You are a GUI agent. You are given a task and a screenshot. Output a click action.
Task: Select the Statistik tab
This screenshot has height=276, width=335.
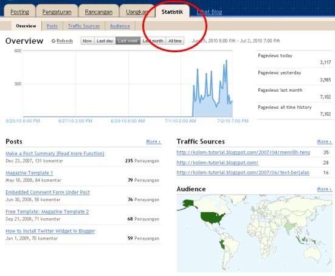[x=172, y=12]
